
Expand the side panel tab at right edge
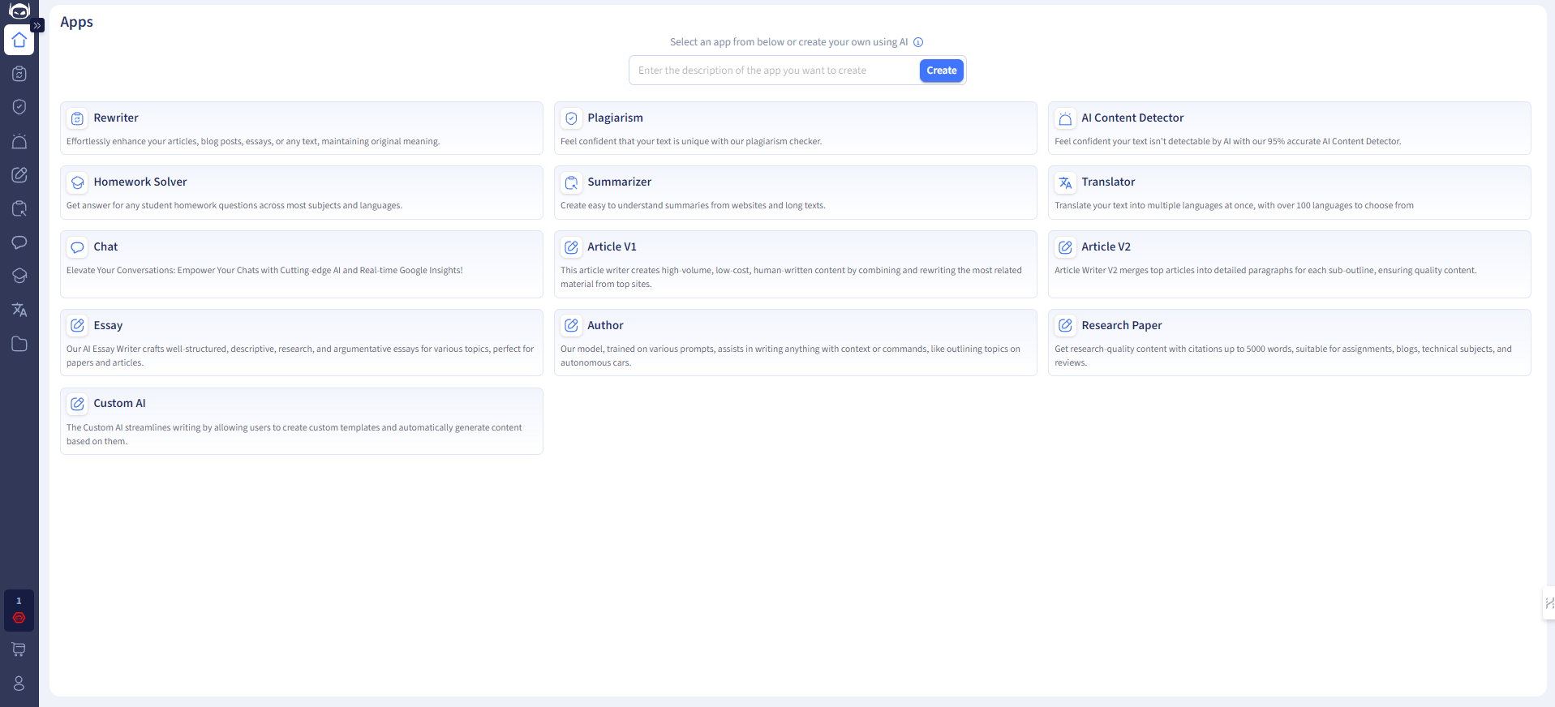(1549, 603)
